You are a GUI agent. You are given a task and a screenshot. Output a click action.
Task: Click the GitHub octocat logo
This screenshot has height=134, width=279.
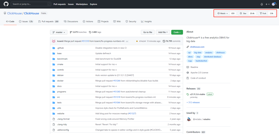6,4
